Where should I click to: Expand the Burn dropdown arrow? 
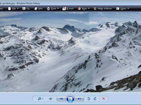tap(89, 8)
